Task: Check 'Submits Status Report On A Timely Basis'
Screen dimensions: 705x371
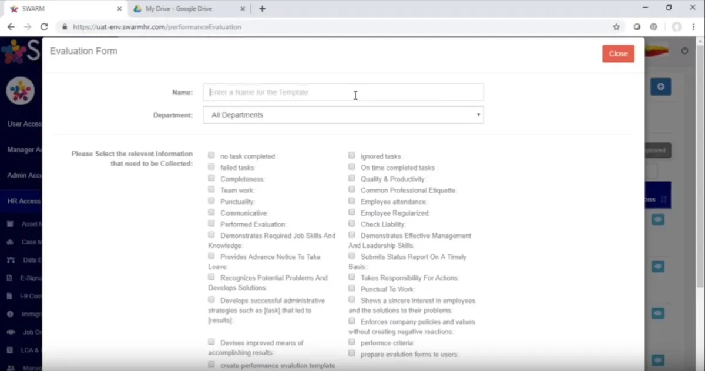Action: tap(352, 256)
